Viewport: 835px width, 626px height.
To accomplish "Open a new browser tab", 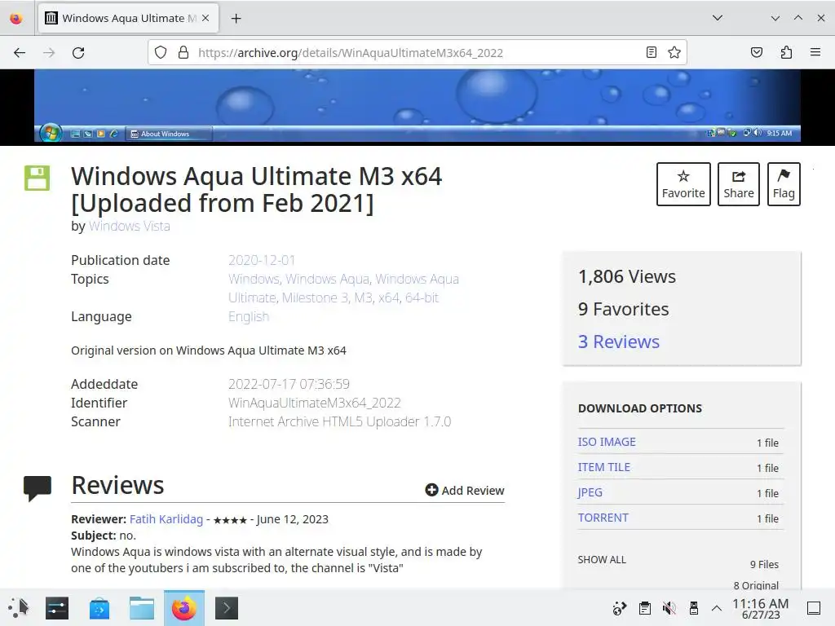I will 236,19.
